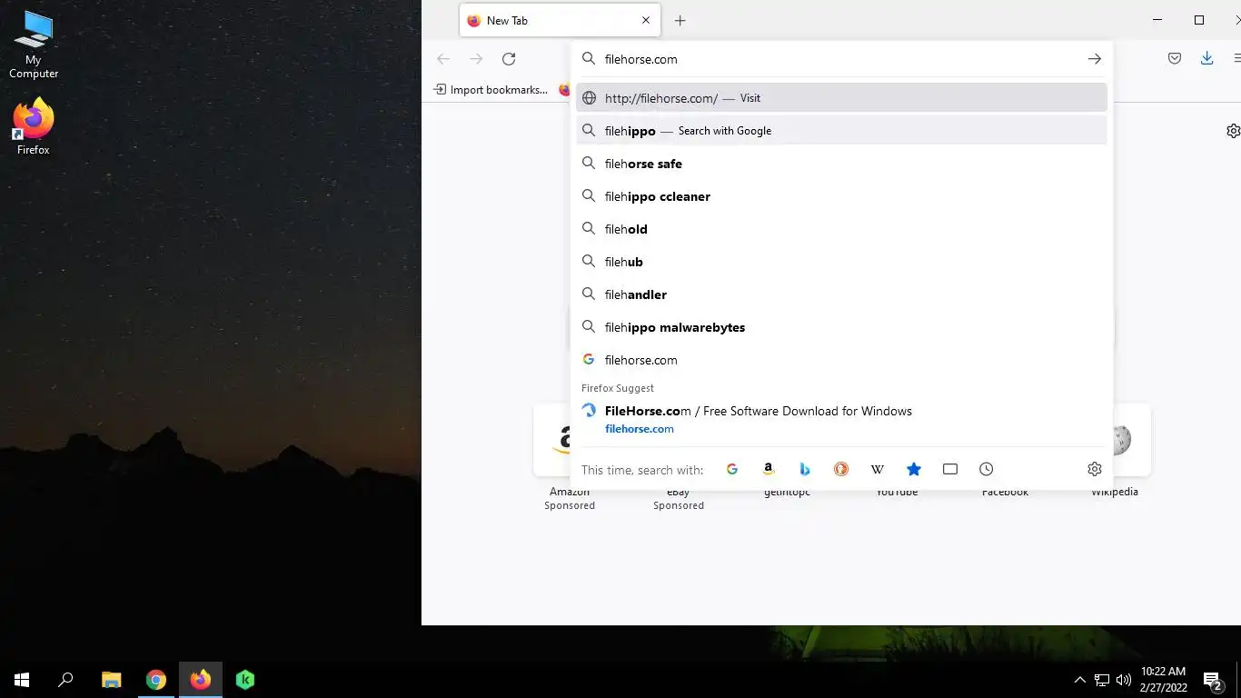This screenshot has height=698, width=1241.
Task: Search in History clock icon
Action: pyautogui.click(x=987, y=469)
